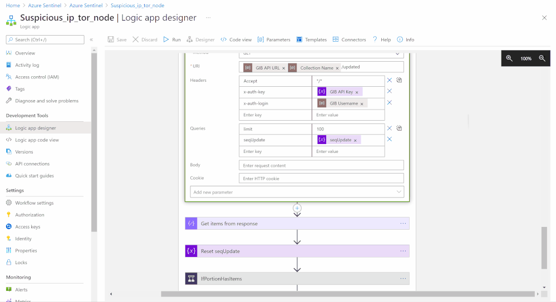The image size is (556, 302).
Task: Click the Discard toolbar button
Action: (145, 39)
